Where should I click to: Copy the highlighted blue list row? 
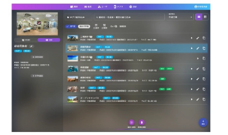[x=204, y=48]
